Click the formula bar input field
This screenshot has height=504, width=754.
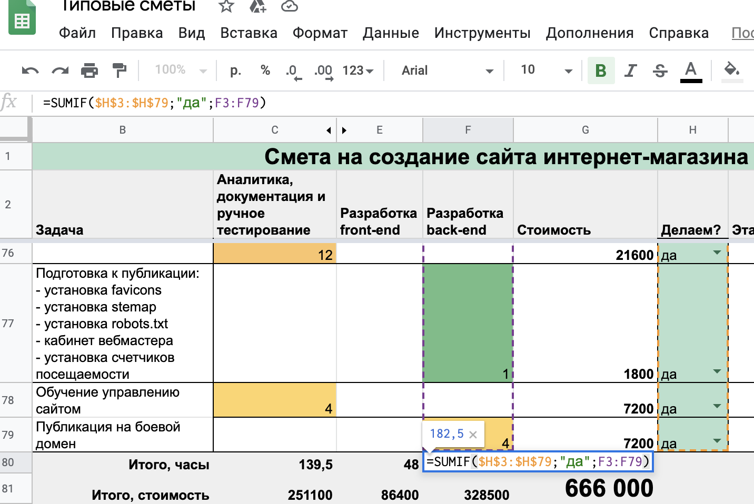369,103
